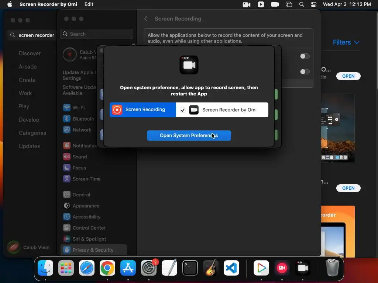Open Google Chrome from the Dock

coord(107,268)
